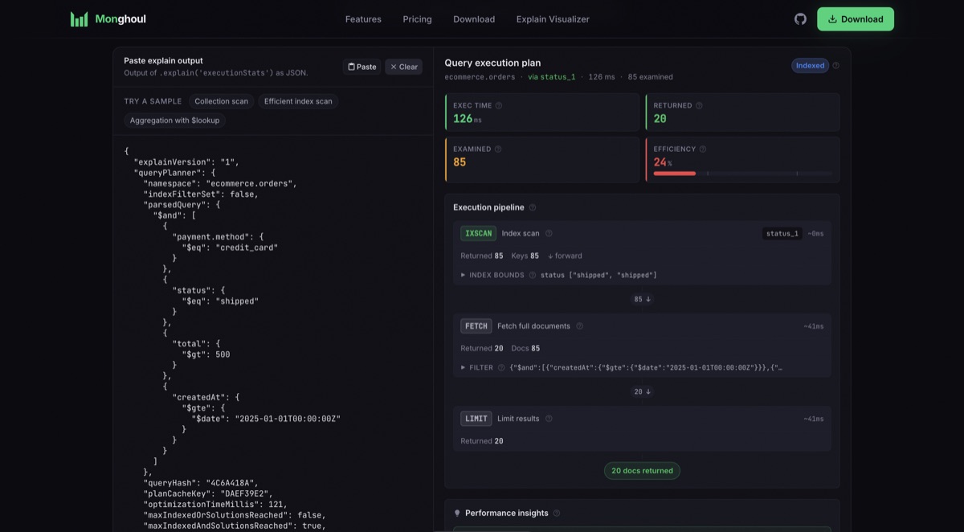Viewport: 964px width, 532px height.
Task: Click the '20 ↓' connector between FETCH and LIMIT
Action: 642,391
